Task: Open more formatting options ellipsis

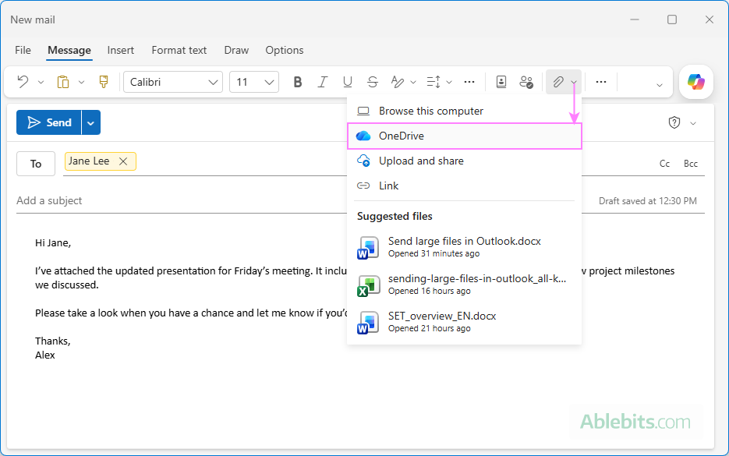Action: click(469, 83)
